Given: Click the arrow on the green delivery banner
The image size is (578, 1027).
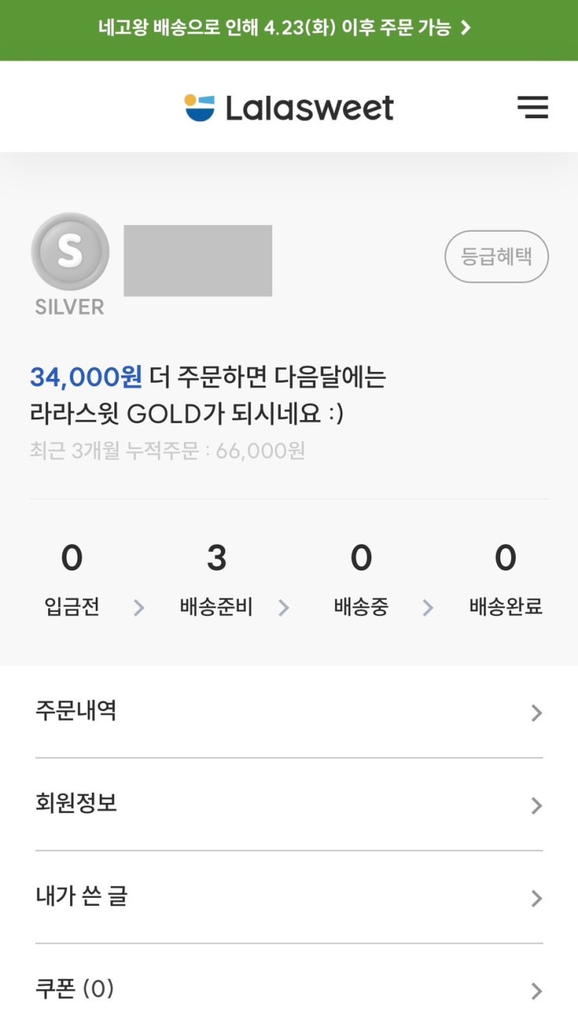Looking at the screenshot, I should pyautogui.click(x=466, y=29).
